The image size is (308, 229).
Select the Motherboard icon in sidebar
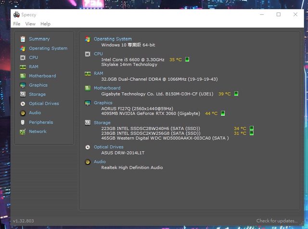(23, 76)
